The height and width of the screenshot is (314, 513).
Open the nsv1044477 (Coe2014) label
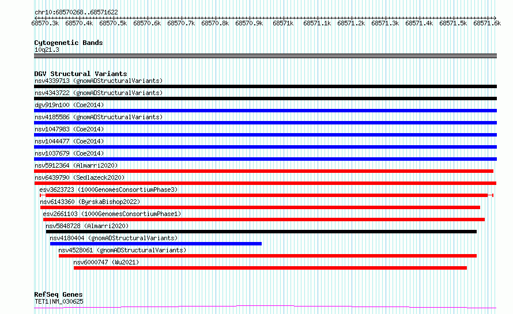point(69,141)
